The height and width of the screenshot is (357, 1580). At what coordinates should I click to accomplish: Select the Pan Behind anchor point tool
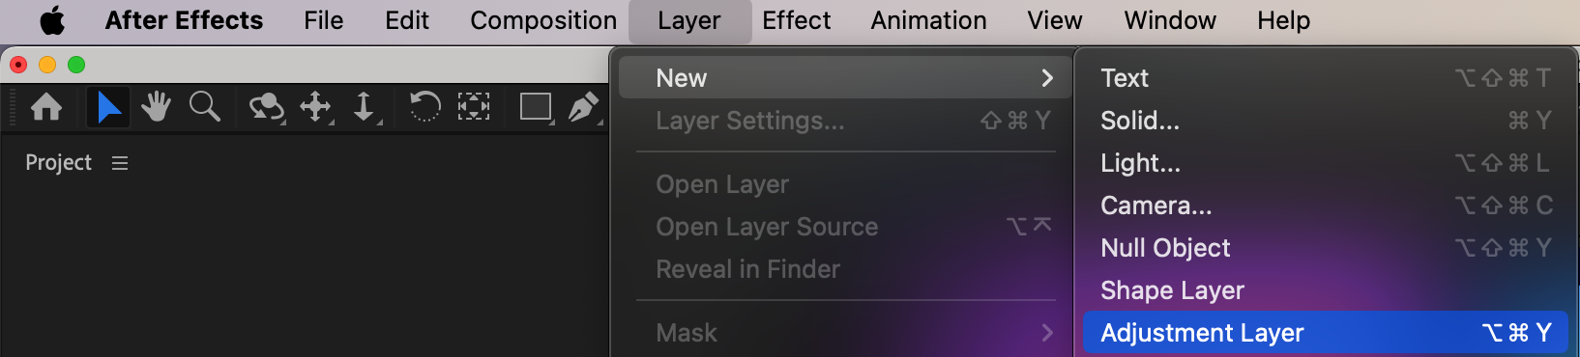point(474,106)
